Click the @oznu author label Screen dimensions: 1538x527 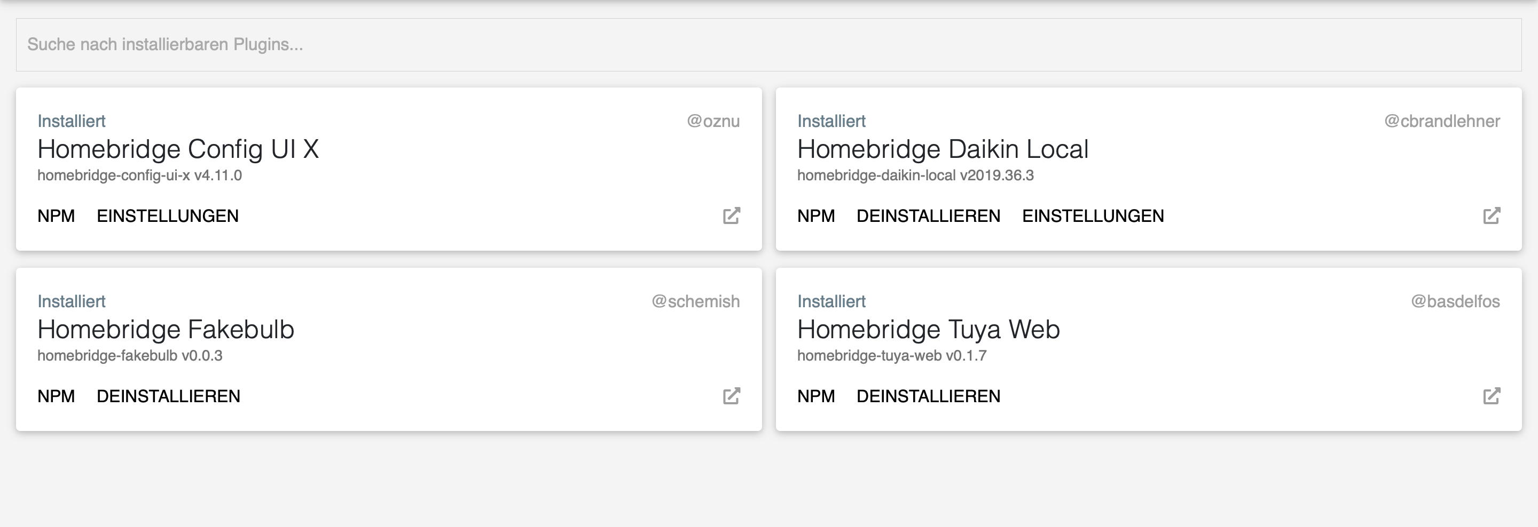pos(713,121)
